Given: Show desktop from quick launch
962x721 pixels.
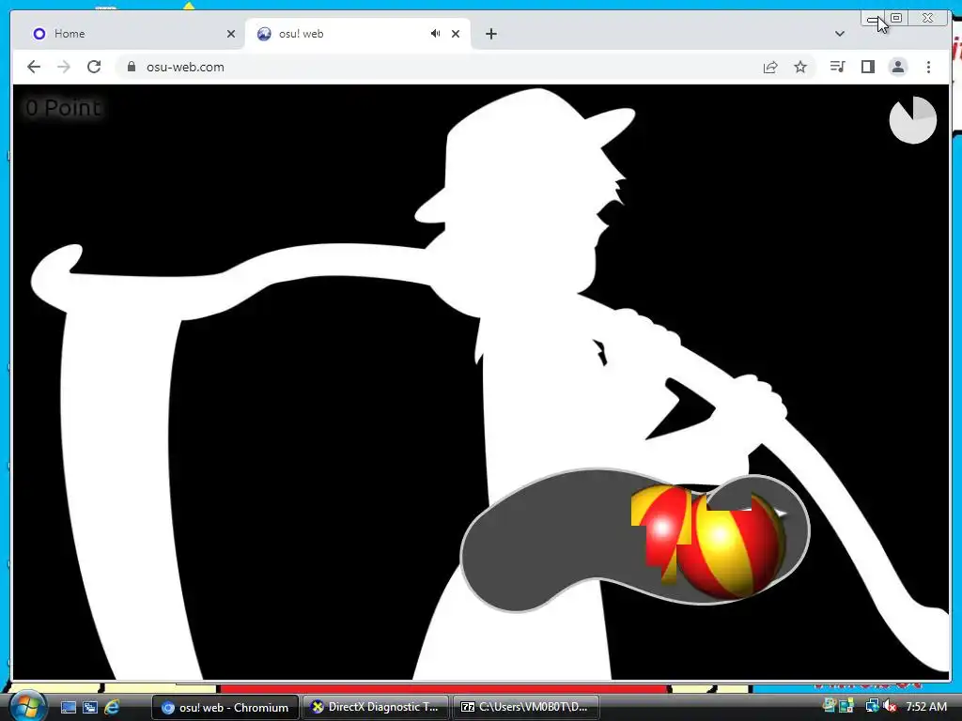Looking at the screenshot, I should pyautogui.click(x=68, y=707).
